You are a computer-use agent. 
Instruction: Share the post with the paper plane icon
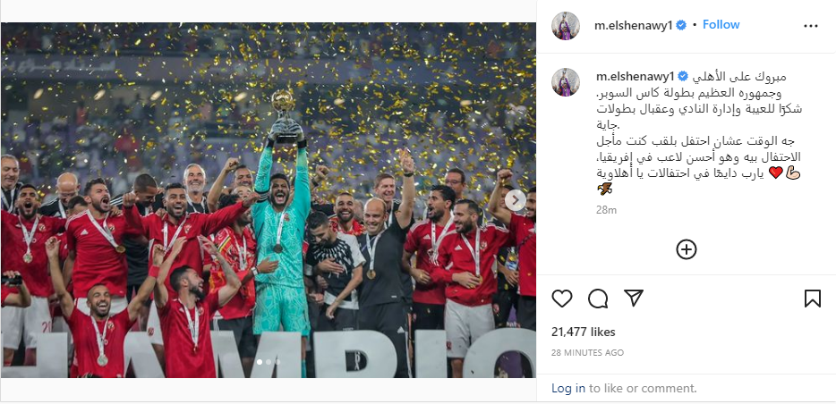634,298
